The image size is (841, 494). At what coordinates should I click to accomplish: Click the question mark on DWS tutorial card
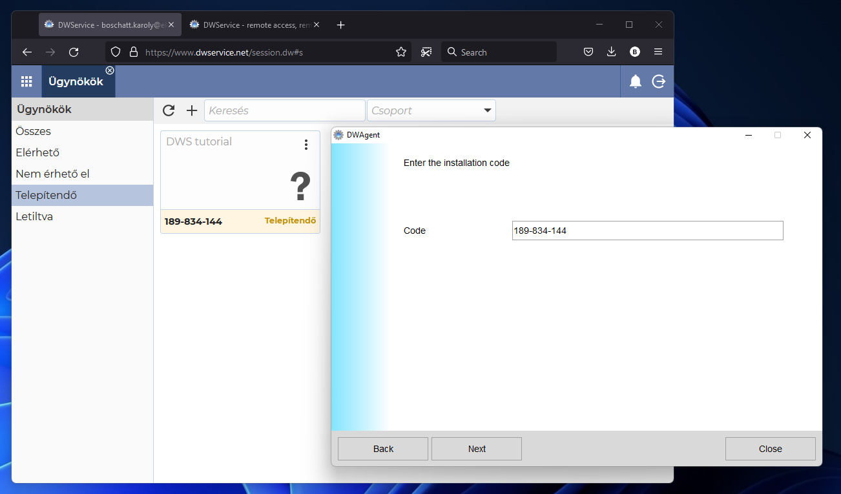click(300, 187)
